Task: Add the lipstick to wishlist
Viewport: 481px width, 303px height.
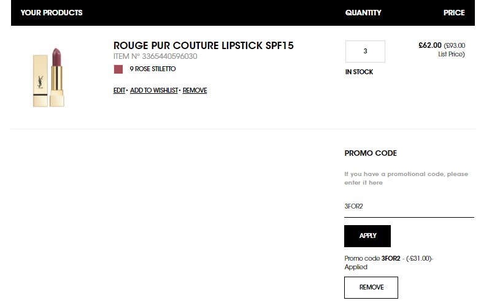Action: (x=154, y=91)
